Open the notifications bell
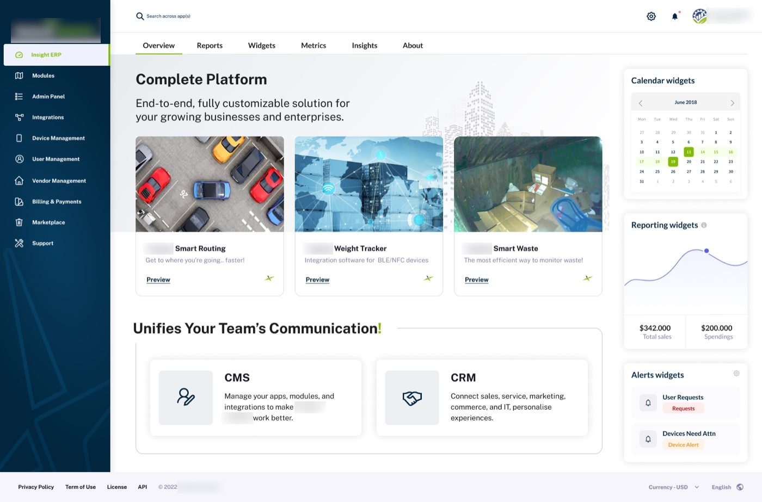 tap(675, 16)
